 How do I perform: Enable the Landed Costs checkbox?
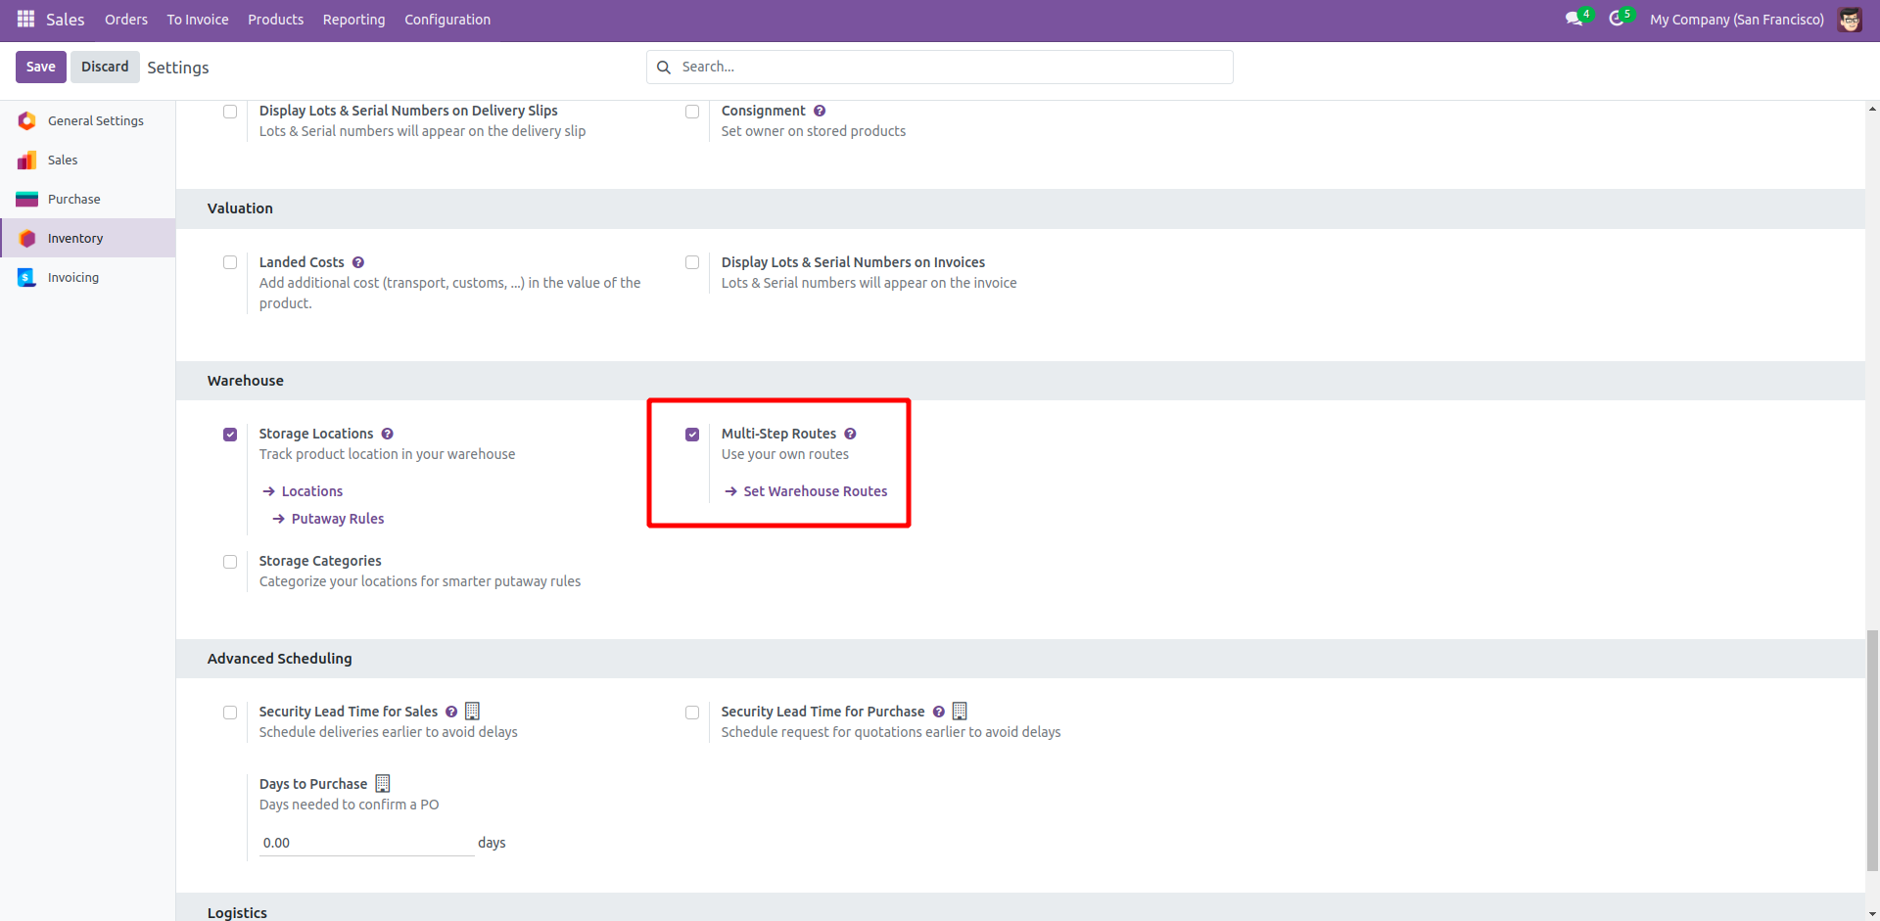(x=230, y=262)
